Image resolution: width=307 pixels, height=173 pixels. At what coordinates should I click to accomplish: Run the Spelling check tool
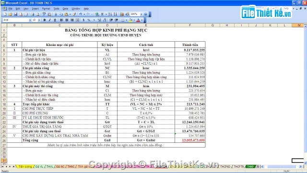(x=44, y=14)
